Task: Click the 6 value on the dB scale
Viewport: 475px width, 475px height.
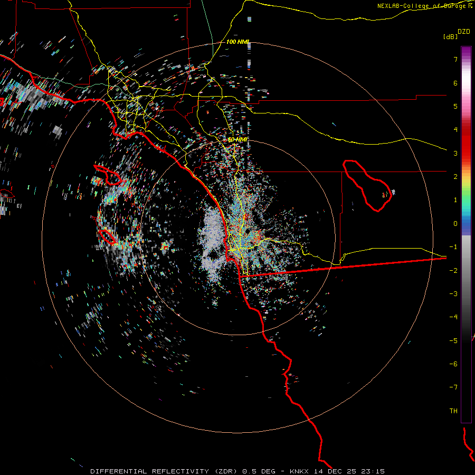Action: tap(455, 83)
